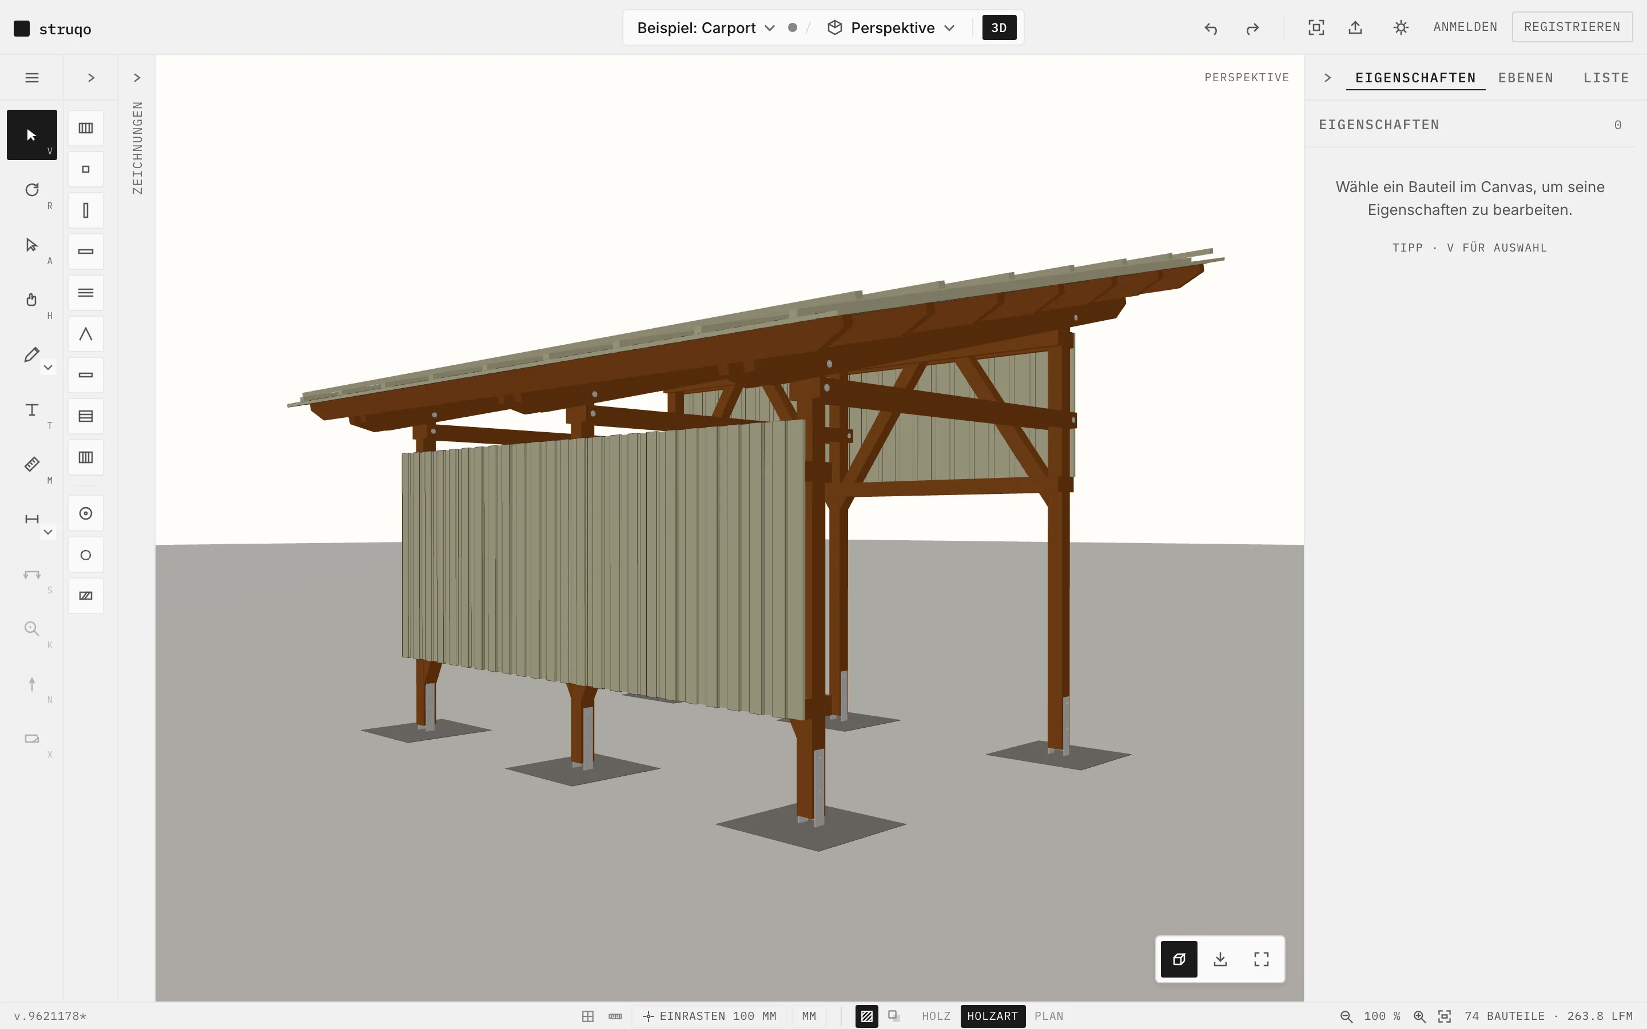This screenshot has width=1647, height=1029.
Task: Click the Registrieren button
Action: click(1572, 26)
